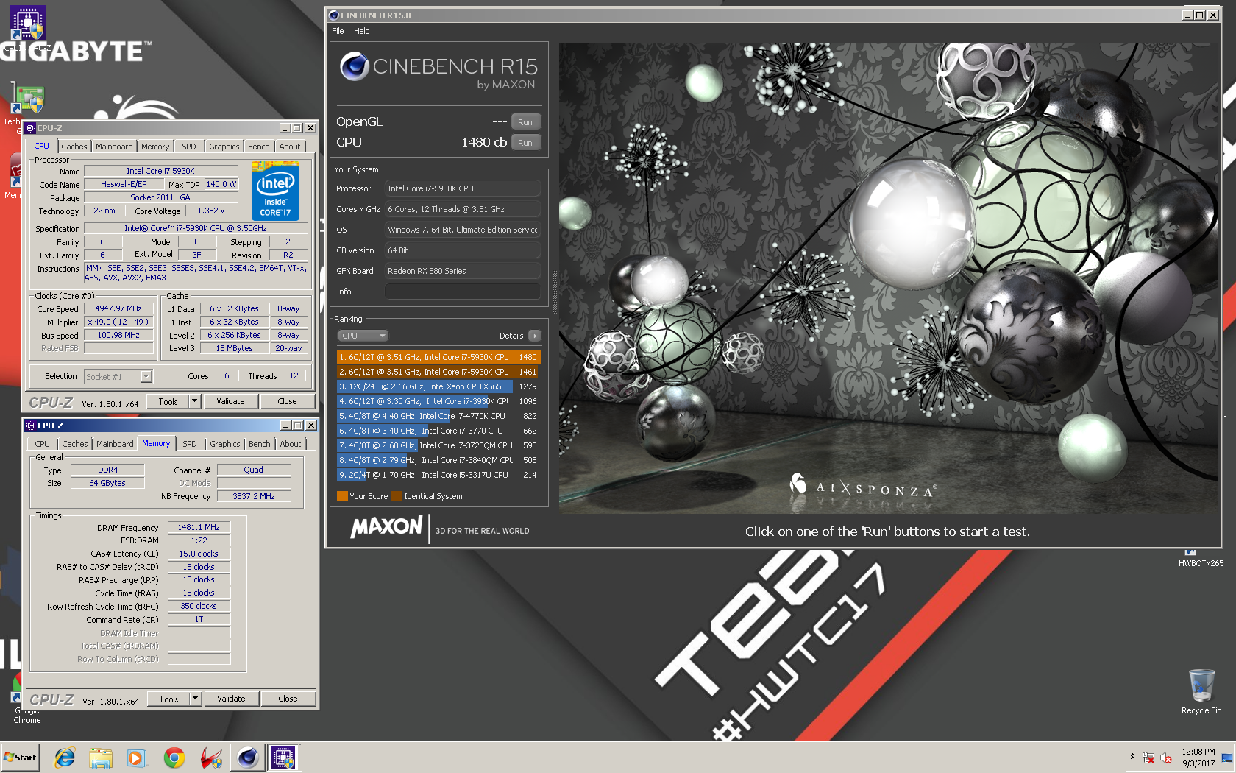Click the Core Speed value 4947.97 MHz
Viewport: 1236px width, 773px height.
click(x=118, y=309)
